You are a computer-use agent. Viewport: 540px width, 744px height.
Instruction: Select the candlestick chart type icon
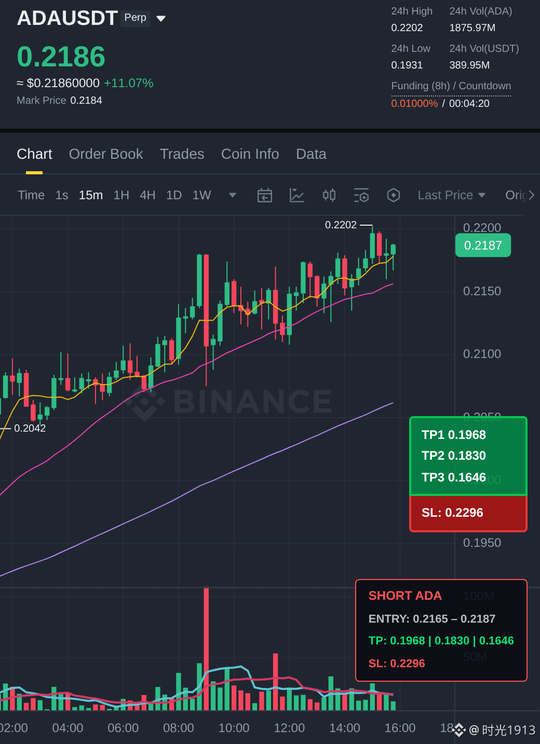coord(329,195)
